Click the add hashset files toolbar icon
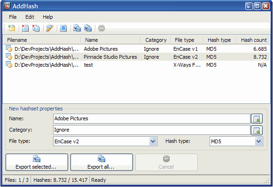 [x=12, y=28]
